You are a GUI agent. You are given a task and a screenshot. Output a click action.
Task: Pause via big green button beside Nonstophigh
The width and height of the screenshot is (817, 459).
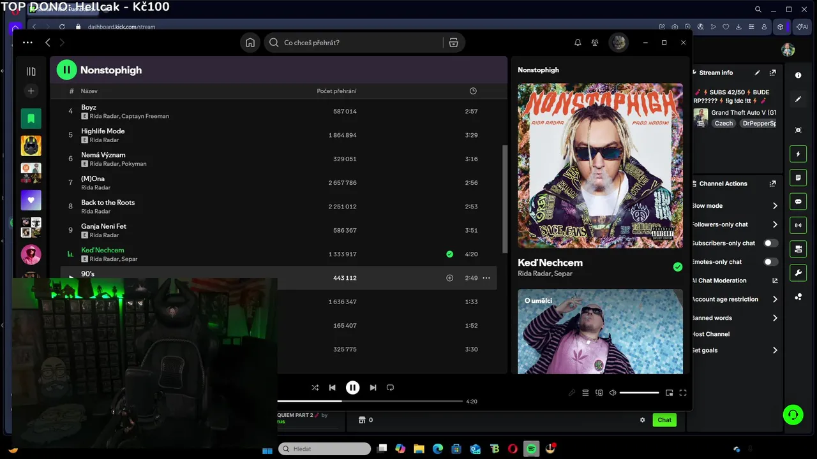66,69
